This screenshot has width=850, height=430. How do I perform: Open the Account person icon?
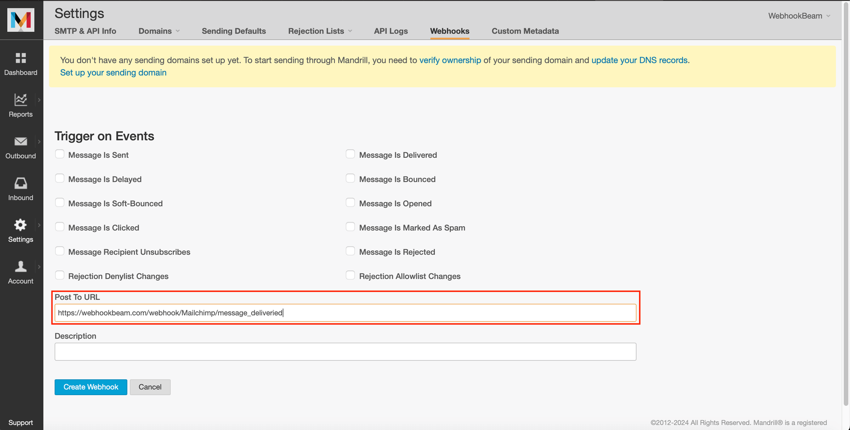[20, 267]
